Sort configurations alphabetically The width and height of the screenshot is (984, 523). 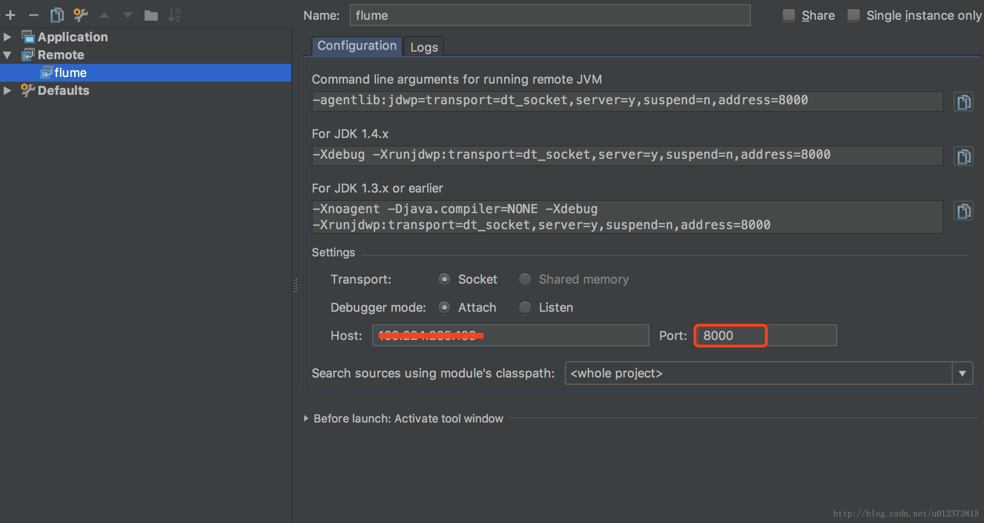point(174,15)
